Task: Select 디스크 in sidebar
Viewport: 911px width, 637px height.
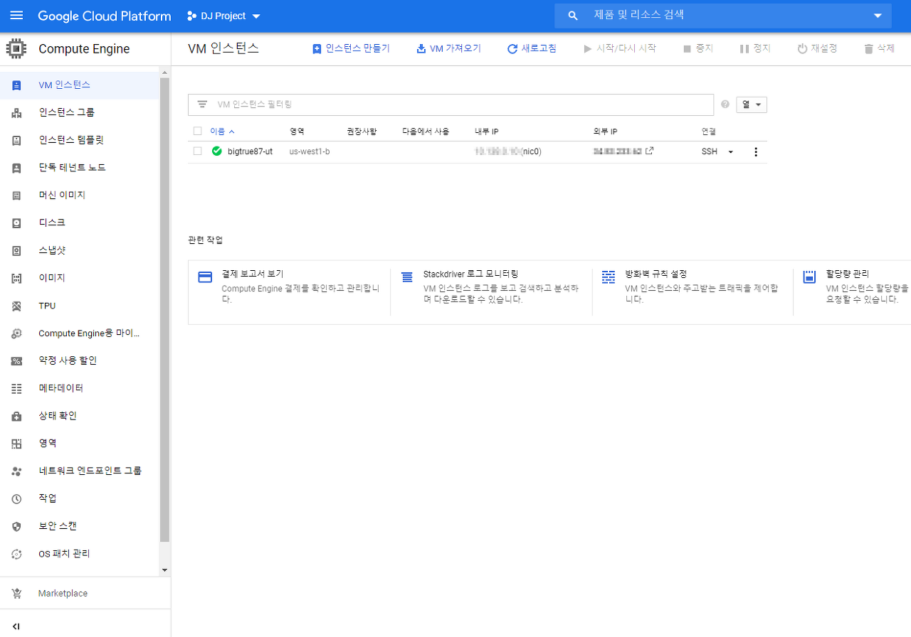Action: coord(52,223)
